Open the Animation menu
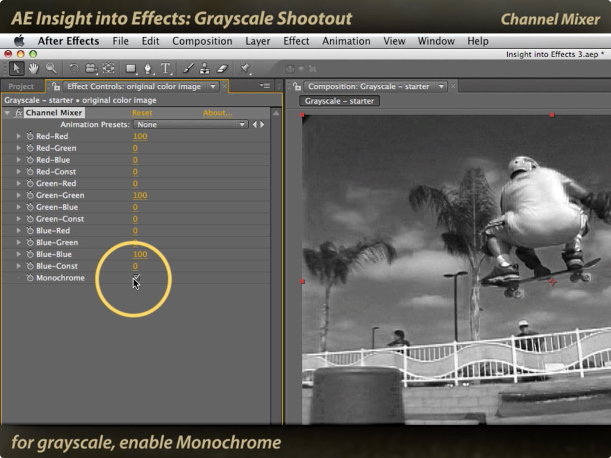The image size is (611, 458). pyautogui.click(x=346, y=41)
